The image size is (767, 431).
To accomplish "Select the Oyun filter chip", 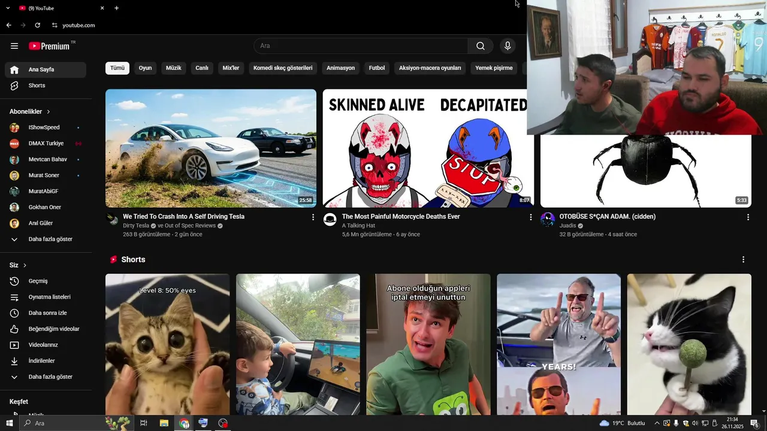I will pos(145,68).
